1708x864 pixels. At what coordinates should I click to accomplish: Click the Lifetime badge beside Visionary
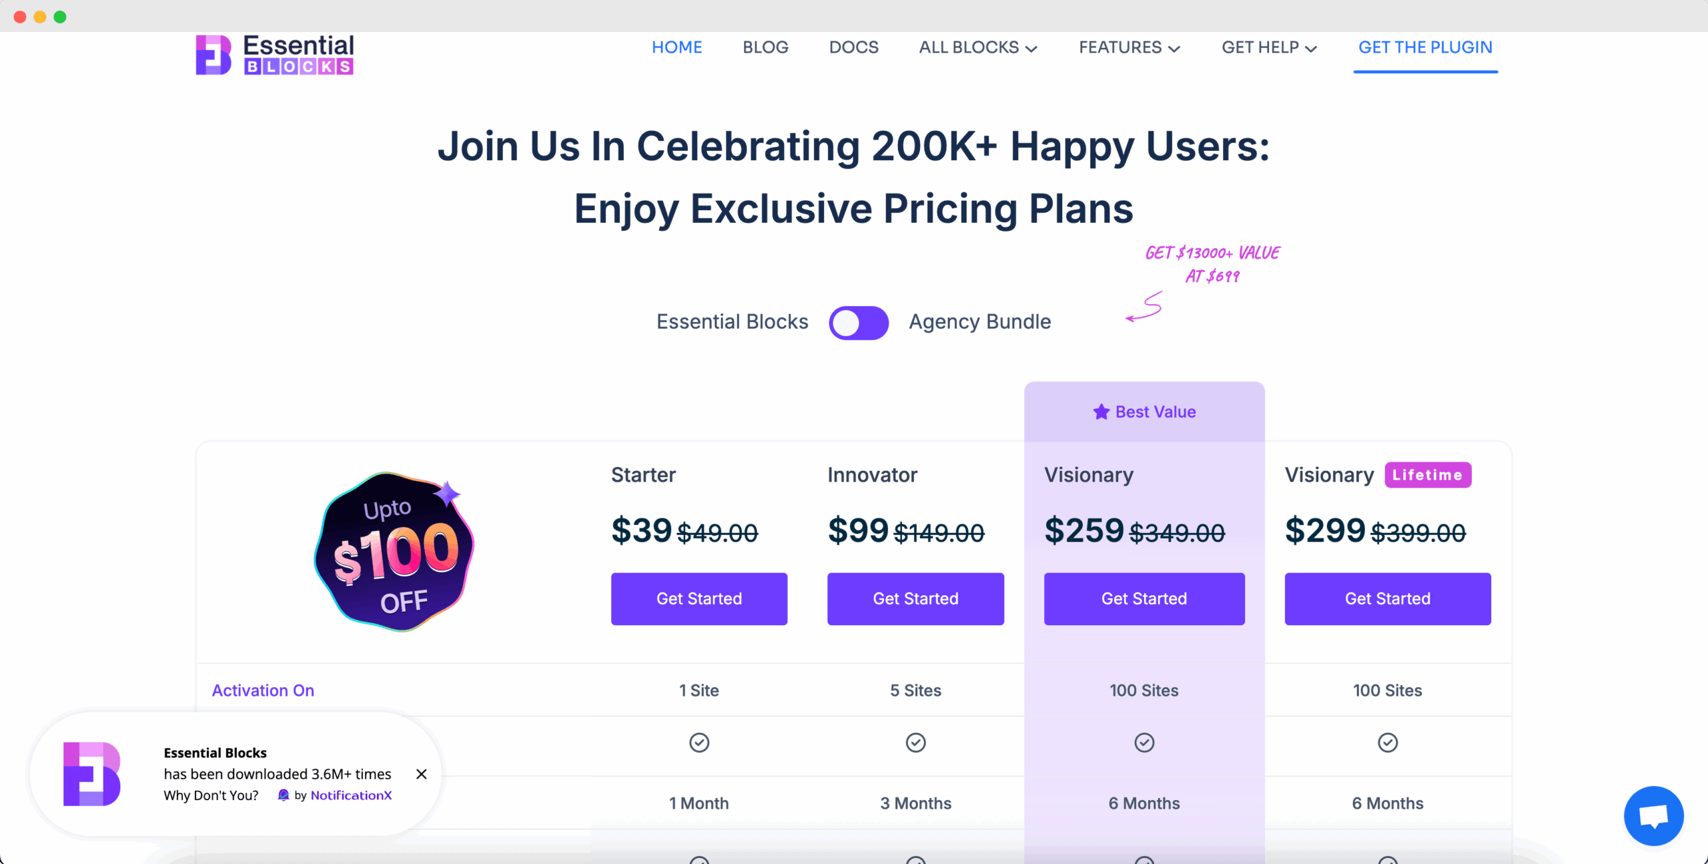[1428, 475]
